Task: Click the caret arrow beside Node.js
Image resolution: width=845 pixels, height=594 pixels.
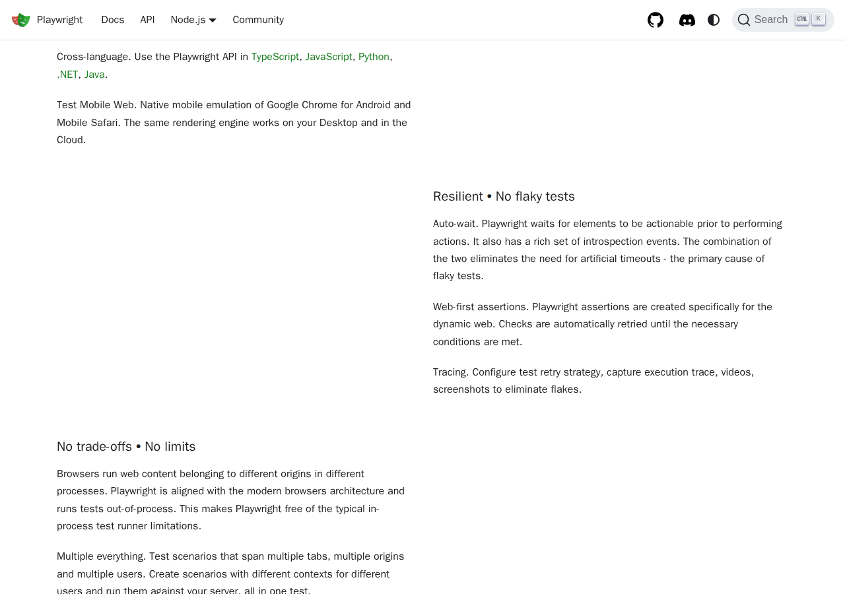Action: pos(213,20)
